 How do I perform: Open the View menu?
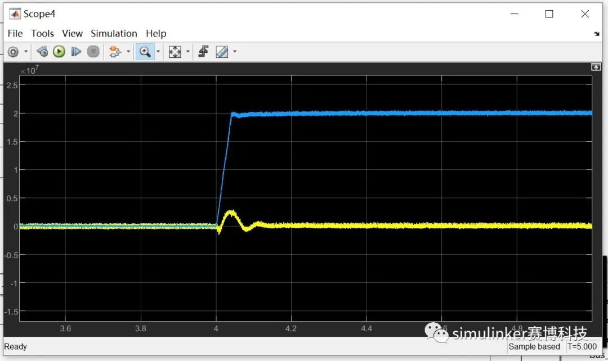72,34
